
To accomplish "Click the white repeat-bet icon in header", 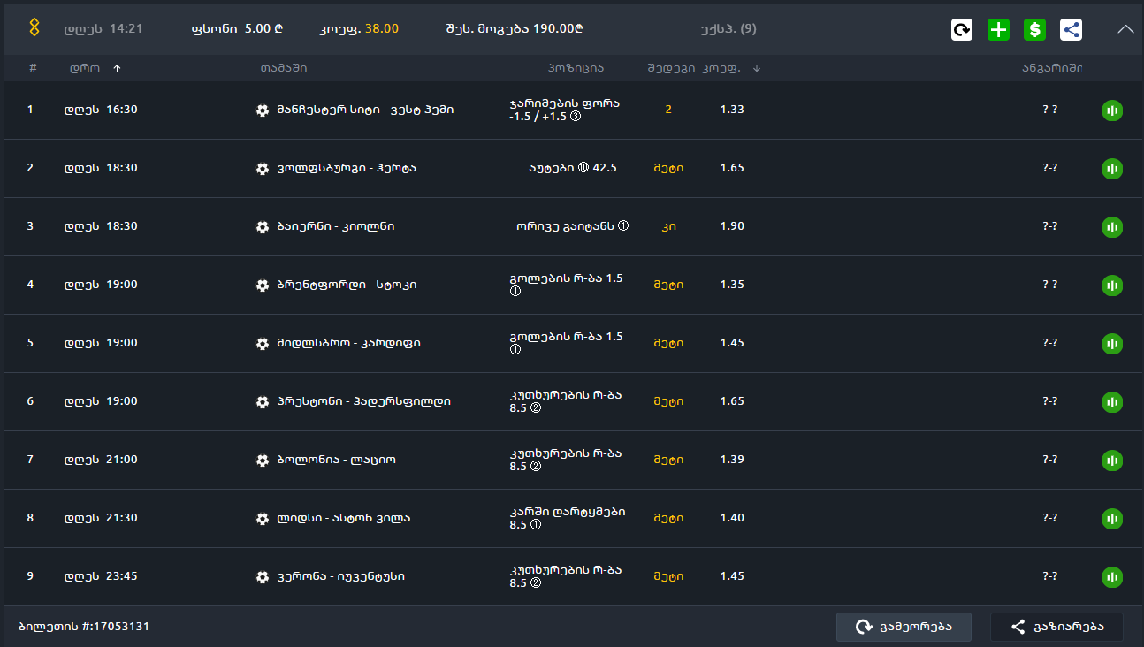I will pyautogui.click(x=962, y=29).
